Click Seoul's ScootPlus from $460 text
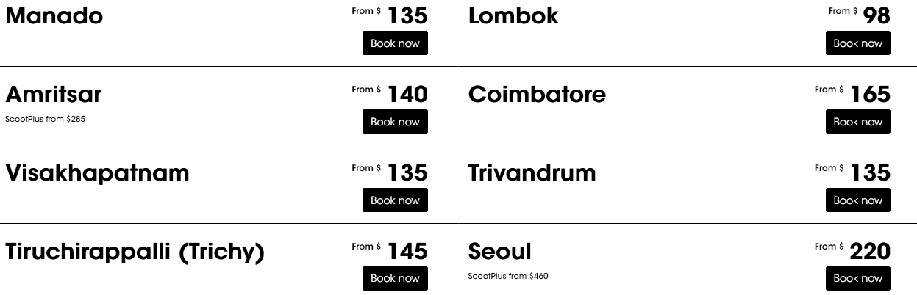917x295 pixels. click(x=508, y=276)
